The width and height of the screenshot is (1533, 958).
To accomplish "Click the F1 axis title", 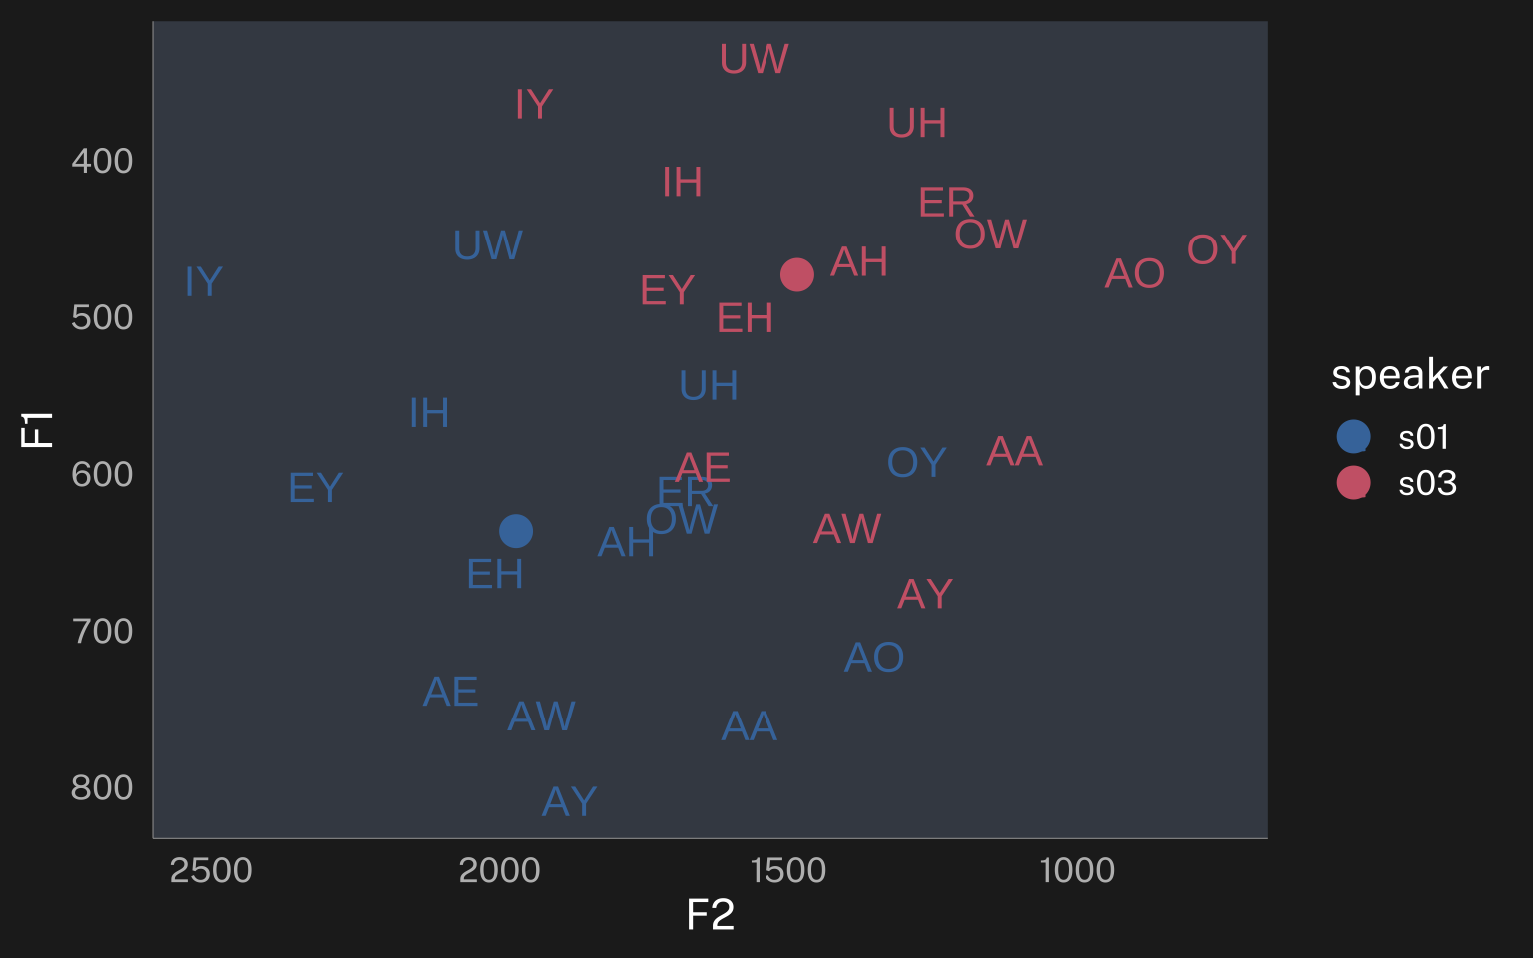I will coord(37,430).
